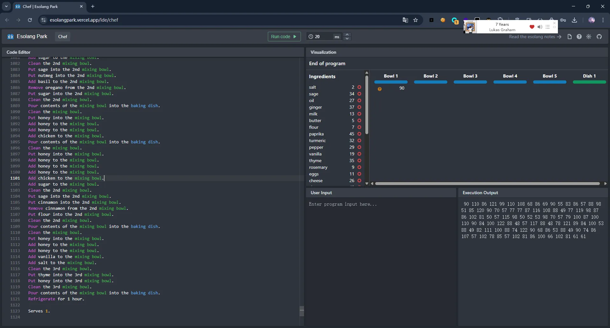Click the bowls horizontal scrollbar

tap(487, 184)
